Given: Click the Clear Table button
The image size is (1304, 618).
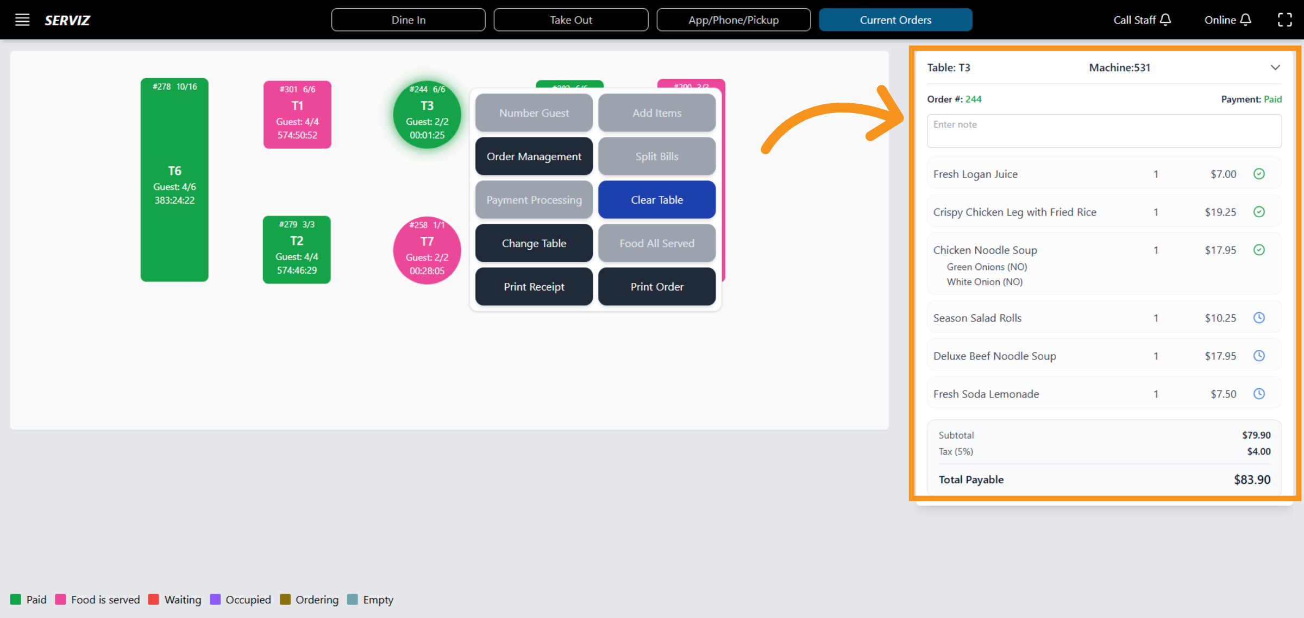Looking at the screenshot, I should [656, 199].
